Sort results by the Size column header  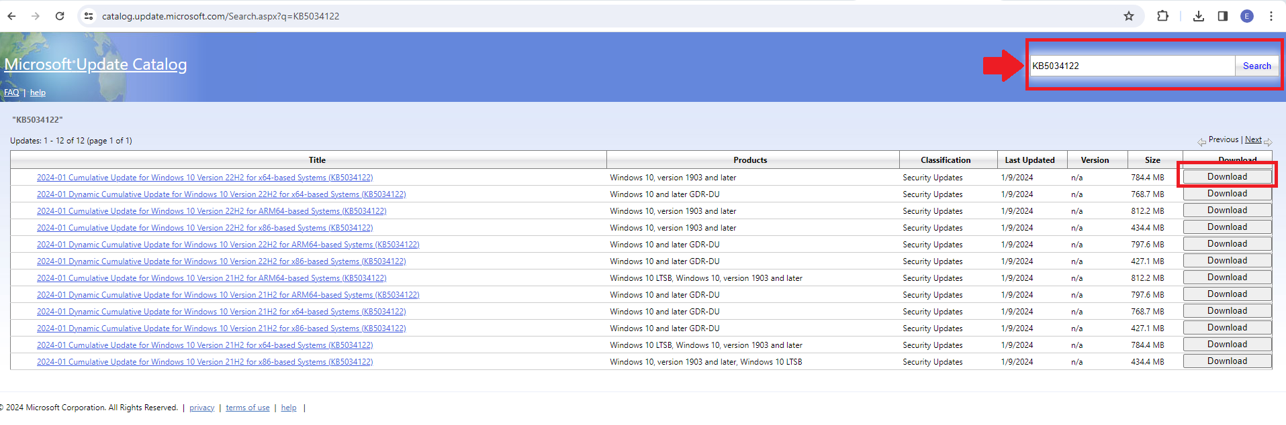[x=1152, y=160]
